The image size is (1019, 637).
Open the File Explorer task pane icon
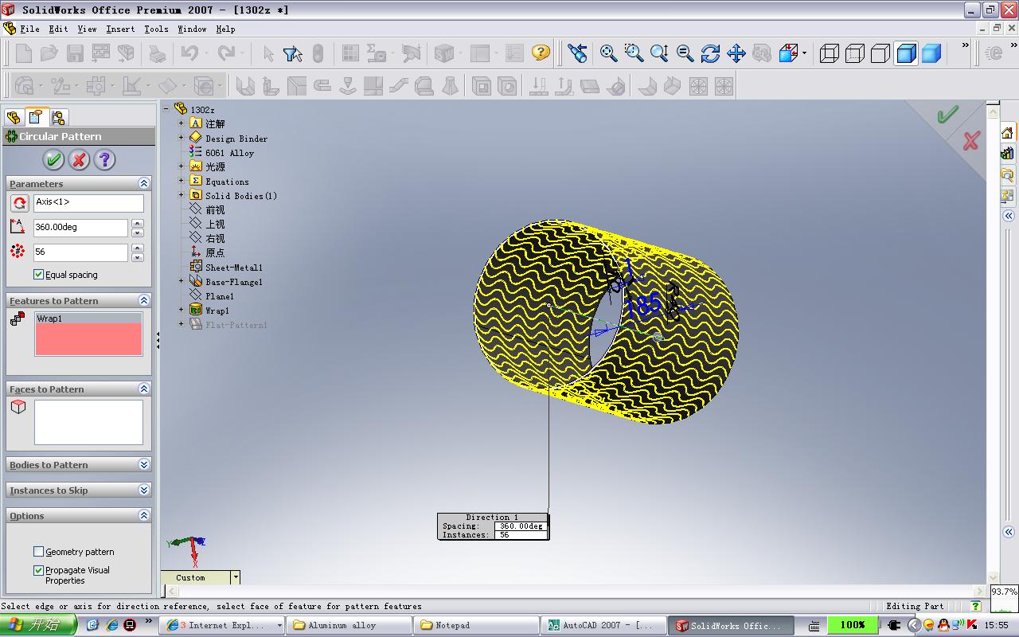pos(1007,174)
